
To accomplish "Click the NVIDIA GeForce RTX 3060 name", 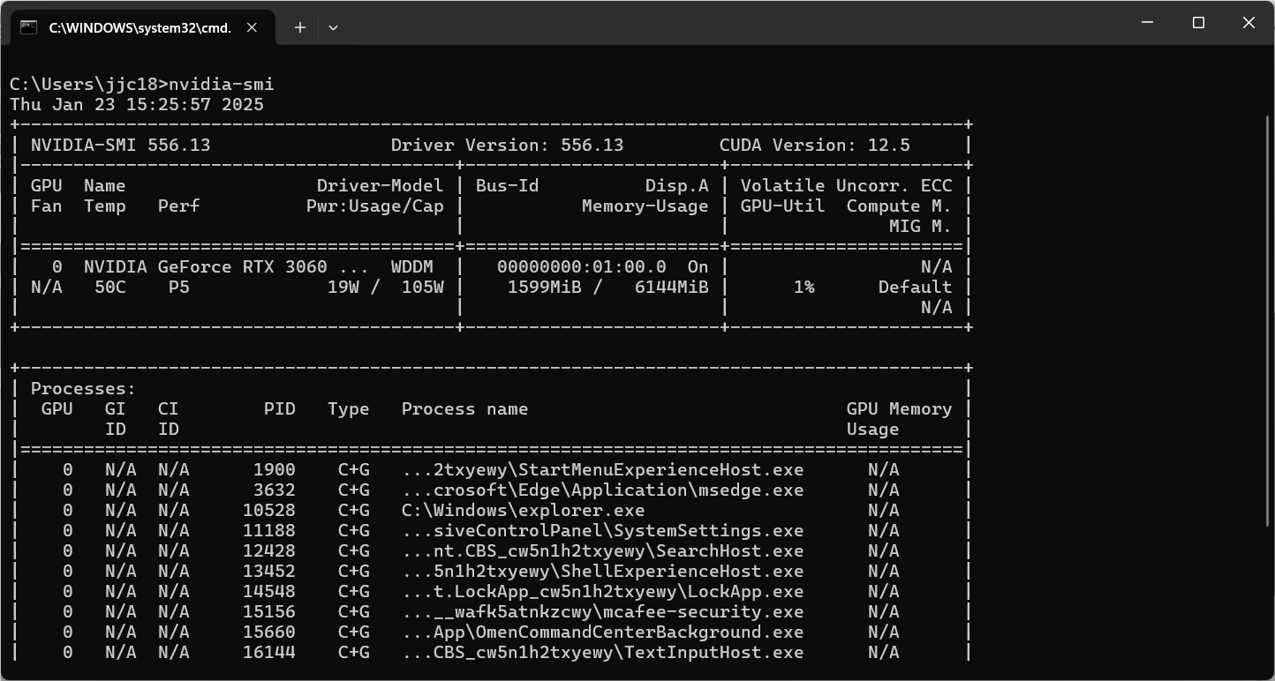I will click(205, 267).
